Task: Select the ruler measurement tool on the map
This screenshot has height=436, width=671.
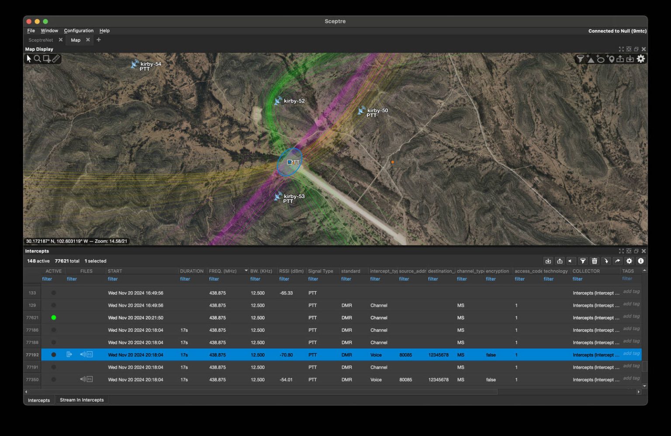Action: 56,59
